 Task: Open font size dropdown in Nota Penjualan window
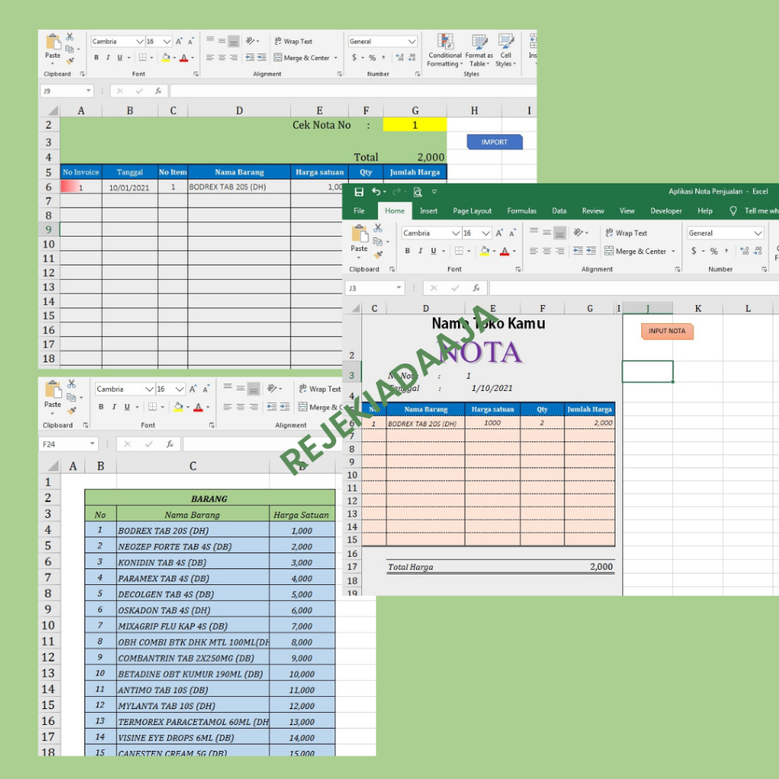(486, 233)
